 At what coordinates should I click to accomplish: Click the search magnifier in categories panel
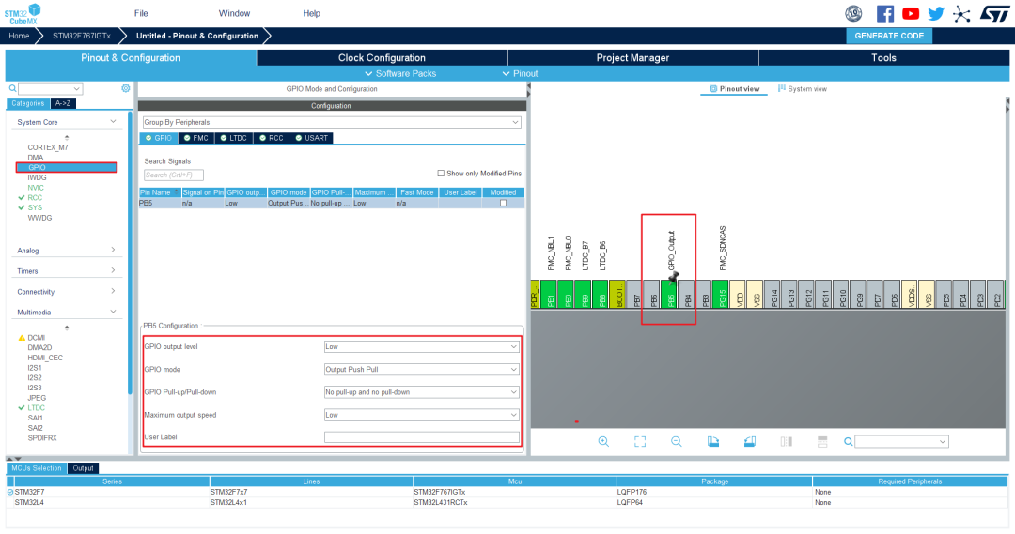(12, 88)
